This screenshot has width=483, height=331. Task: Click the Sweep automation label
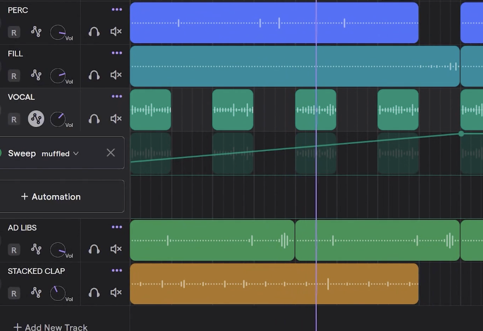22,153
